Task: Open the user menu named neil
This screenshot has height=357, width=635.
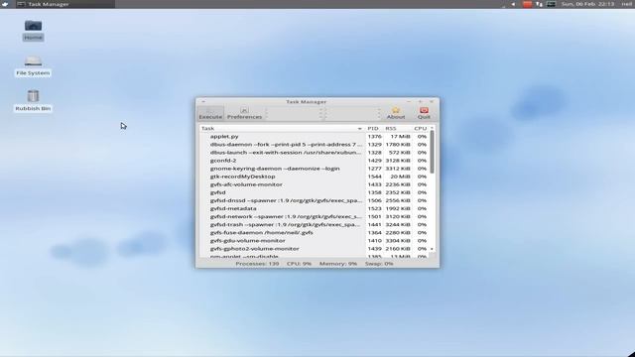Action: click(x=627, y=4)
